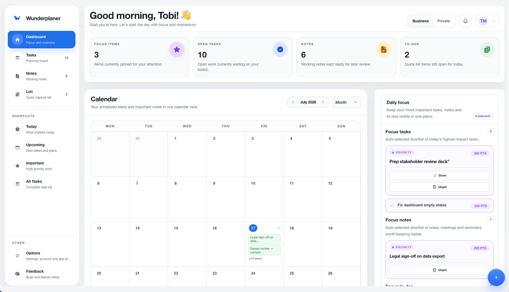The image size is (509, 292).
Task: Open Legal sign-off event on July 17
Action: pos(264,239)
